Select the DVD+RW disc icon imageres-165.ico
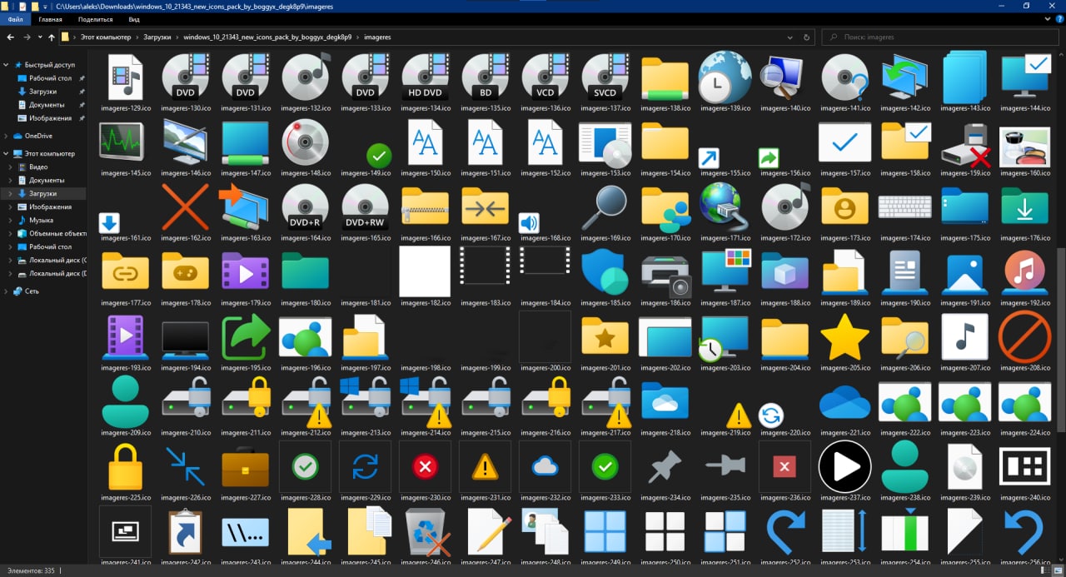Viewport: 1066px width, 577px height. 366,206
